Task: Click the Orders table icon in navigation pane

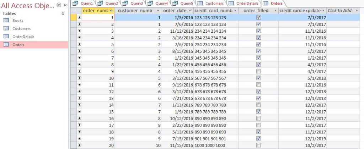Action: click(6, 44)
